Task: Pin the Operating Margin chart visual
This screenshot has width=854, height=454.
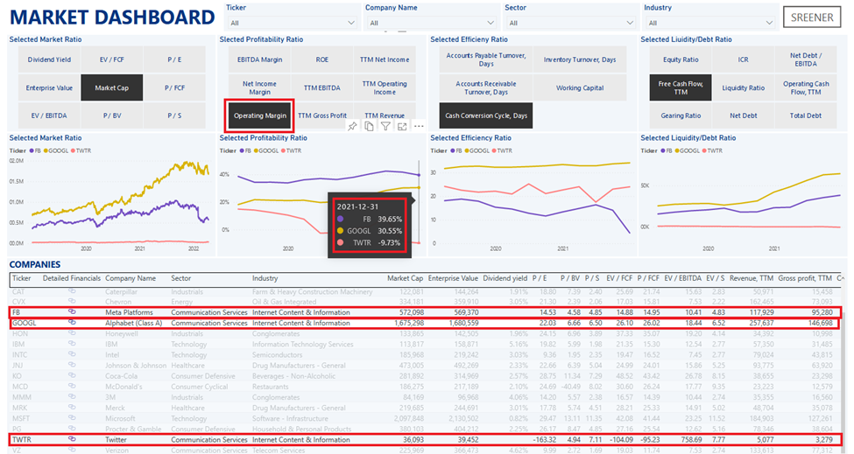Action: (x=352, y=127)
